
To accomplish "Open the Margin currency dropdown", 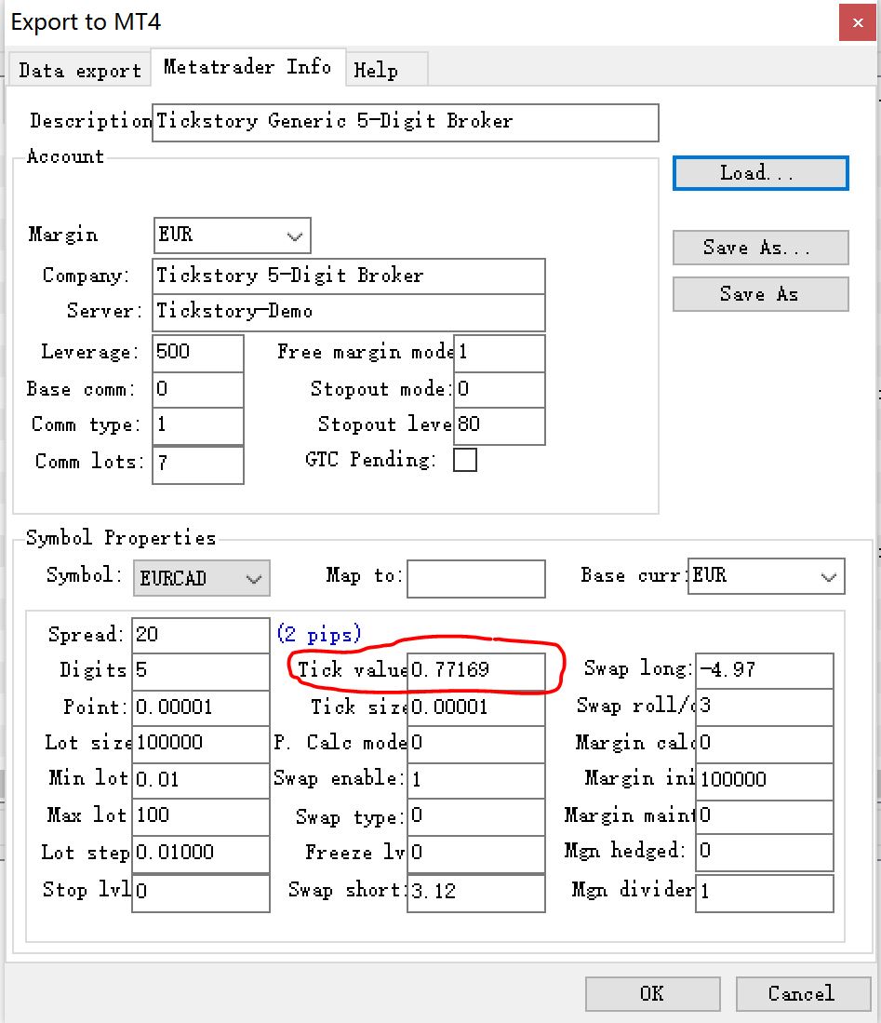I will point(233,235).
